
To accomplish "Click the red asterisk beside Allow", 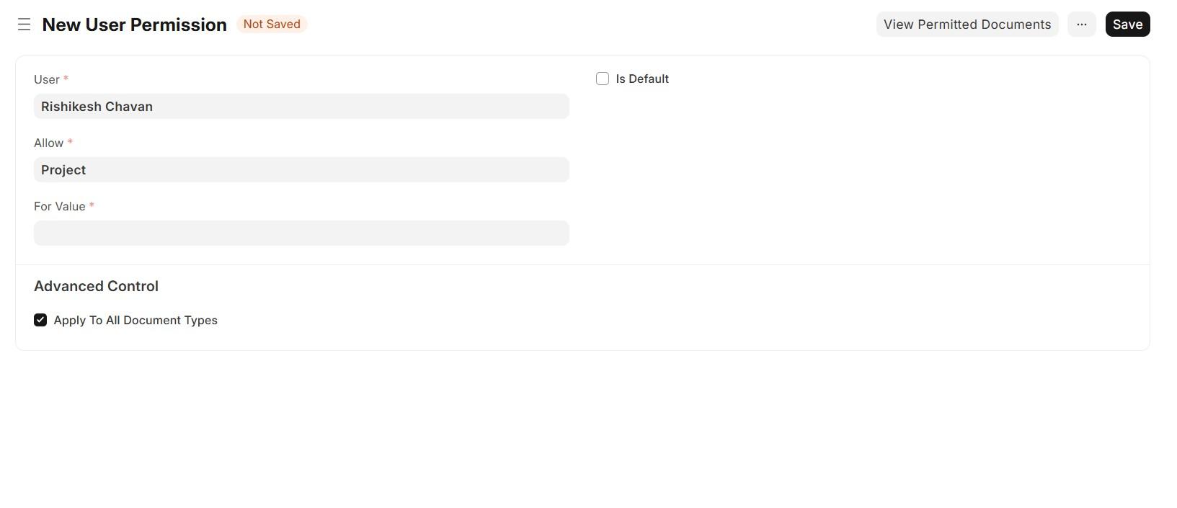I will [70, 142].
